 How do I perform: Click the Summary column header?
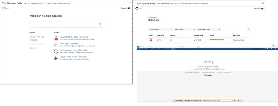point(173,35)
